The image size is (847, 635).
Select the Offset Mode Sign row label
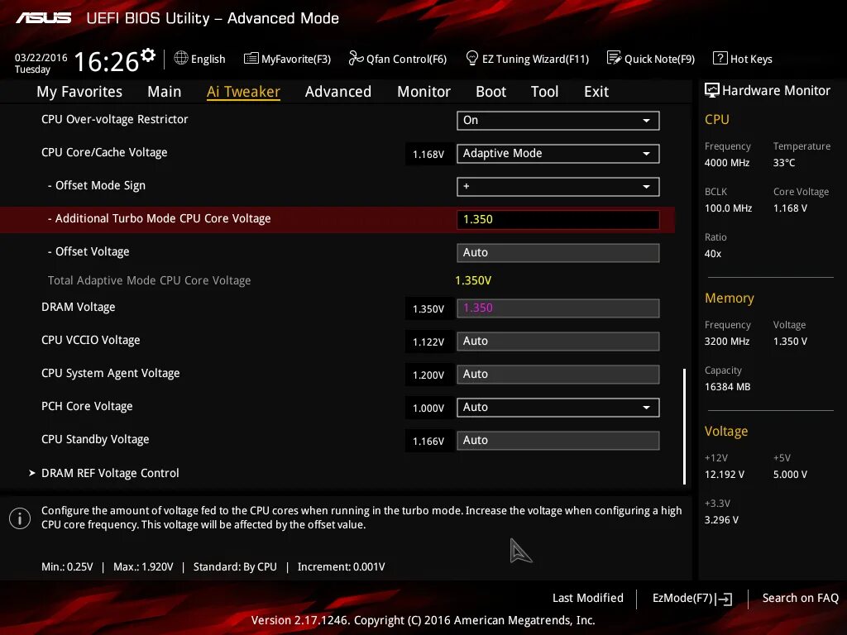tap(97, 185)
